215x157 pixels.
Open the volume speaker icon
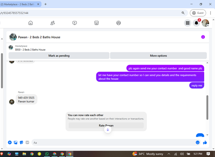tap(182, 154)
